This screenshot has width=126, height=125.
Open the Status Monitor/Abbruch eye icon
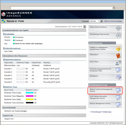[x=118, y=28]
